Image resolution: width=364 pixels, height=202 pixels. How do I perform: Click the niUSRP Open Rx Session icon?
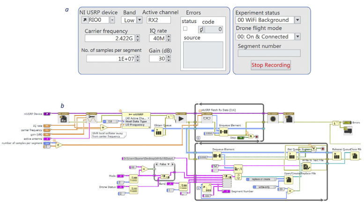click(x=63, y=118)
